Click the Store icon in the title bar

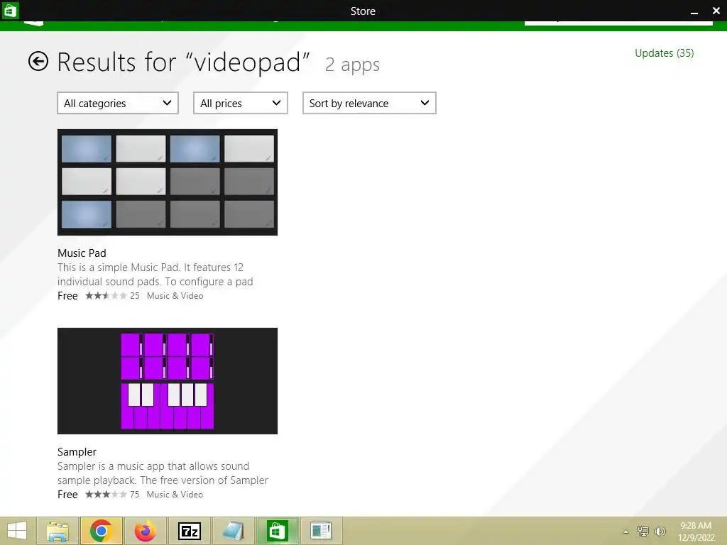coord(10,10)
